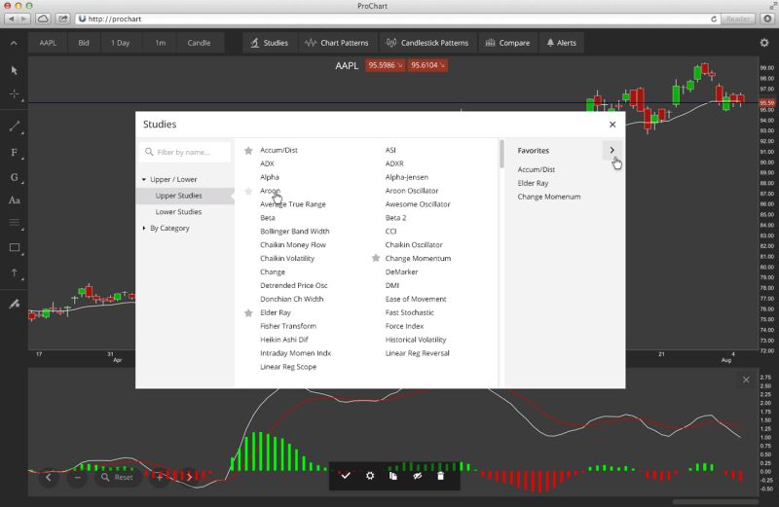779x507 pixels.
Task: Click the Filter by name field
Action: tap(185, 152)
